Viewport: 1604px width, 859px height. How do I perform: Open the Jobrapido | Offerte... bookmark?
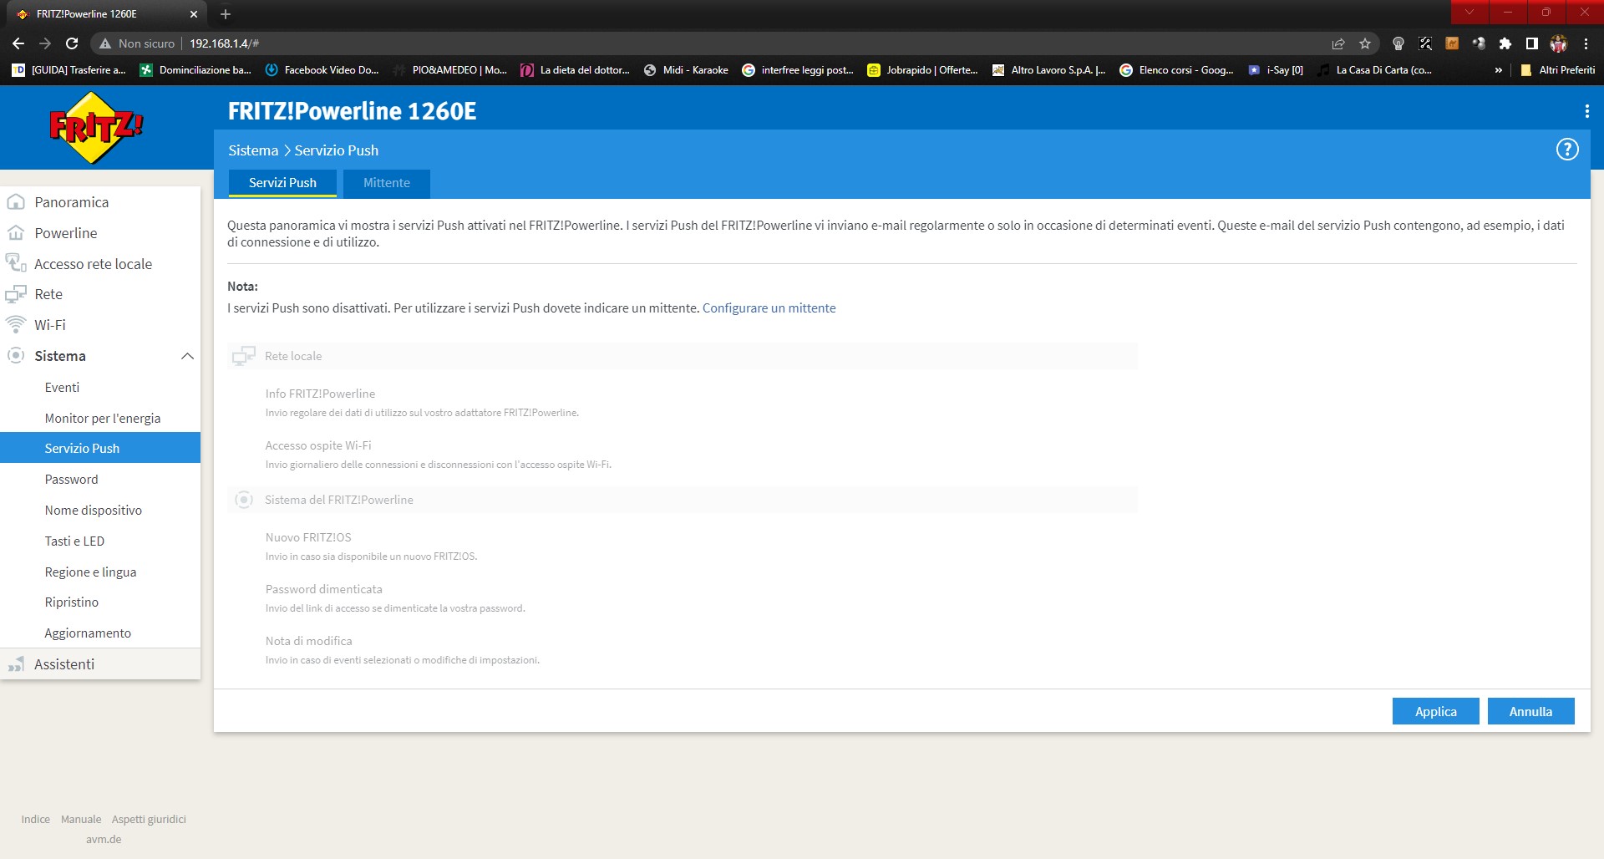922,70
